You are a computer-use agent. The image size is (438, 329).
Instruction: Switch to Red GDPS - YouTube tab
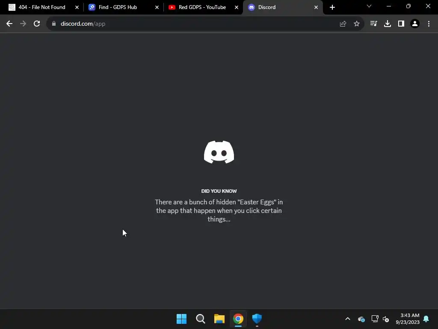(202, 7)
